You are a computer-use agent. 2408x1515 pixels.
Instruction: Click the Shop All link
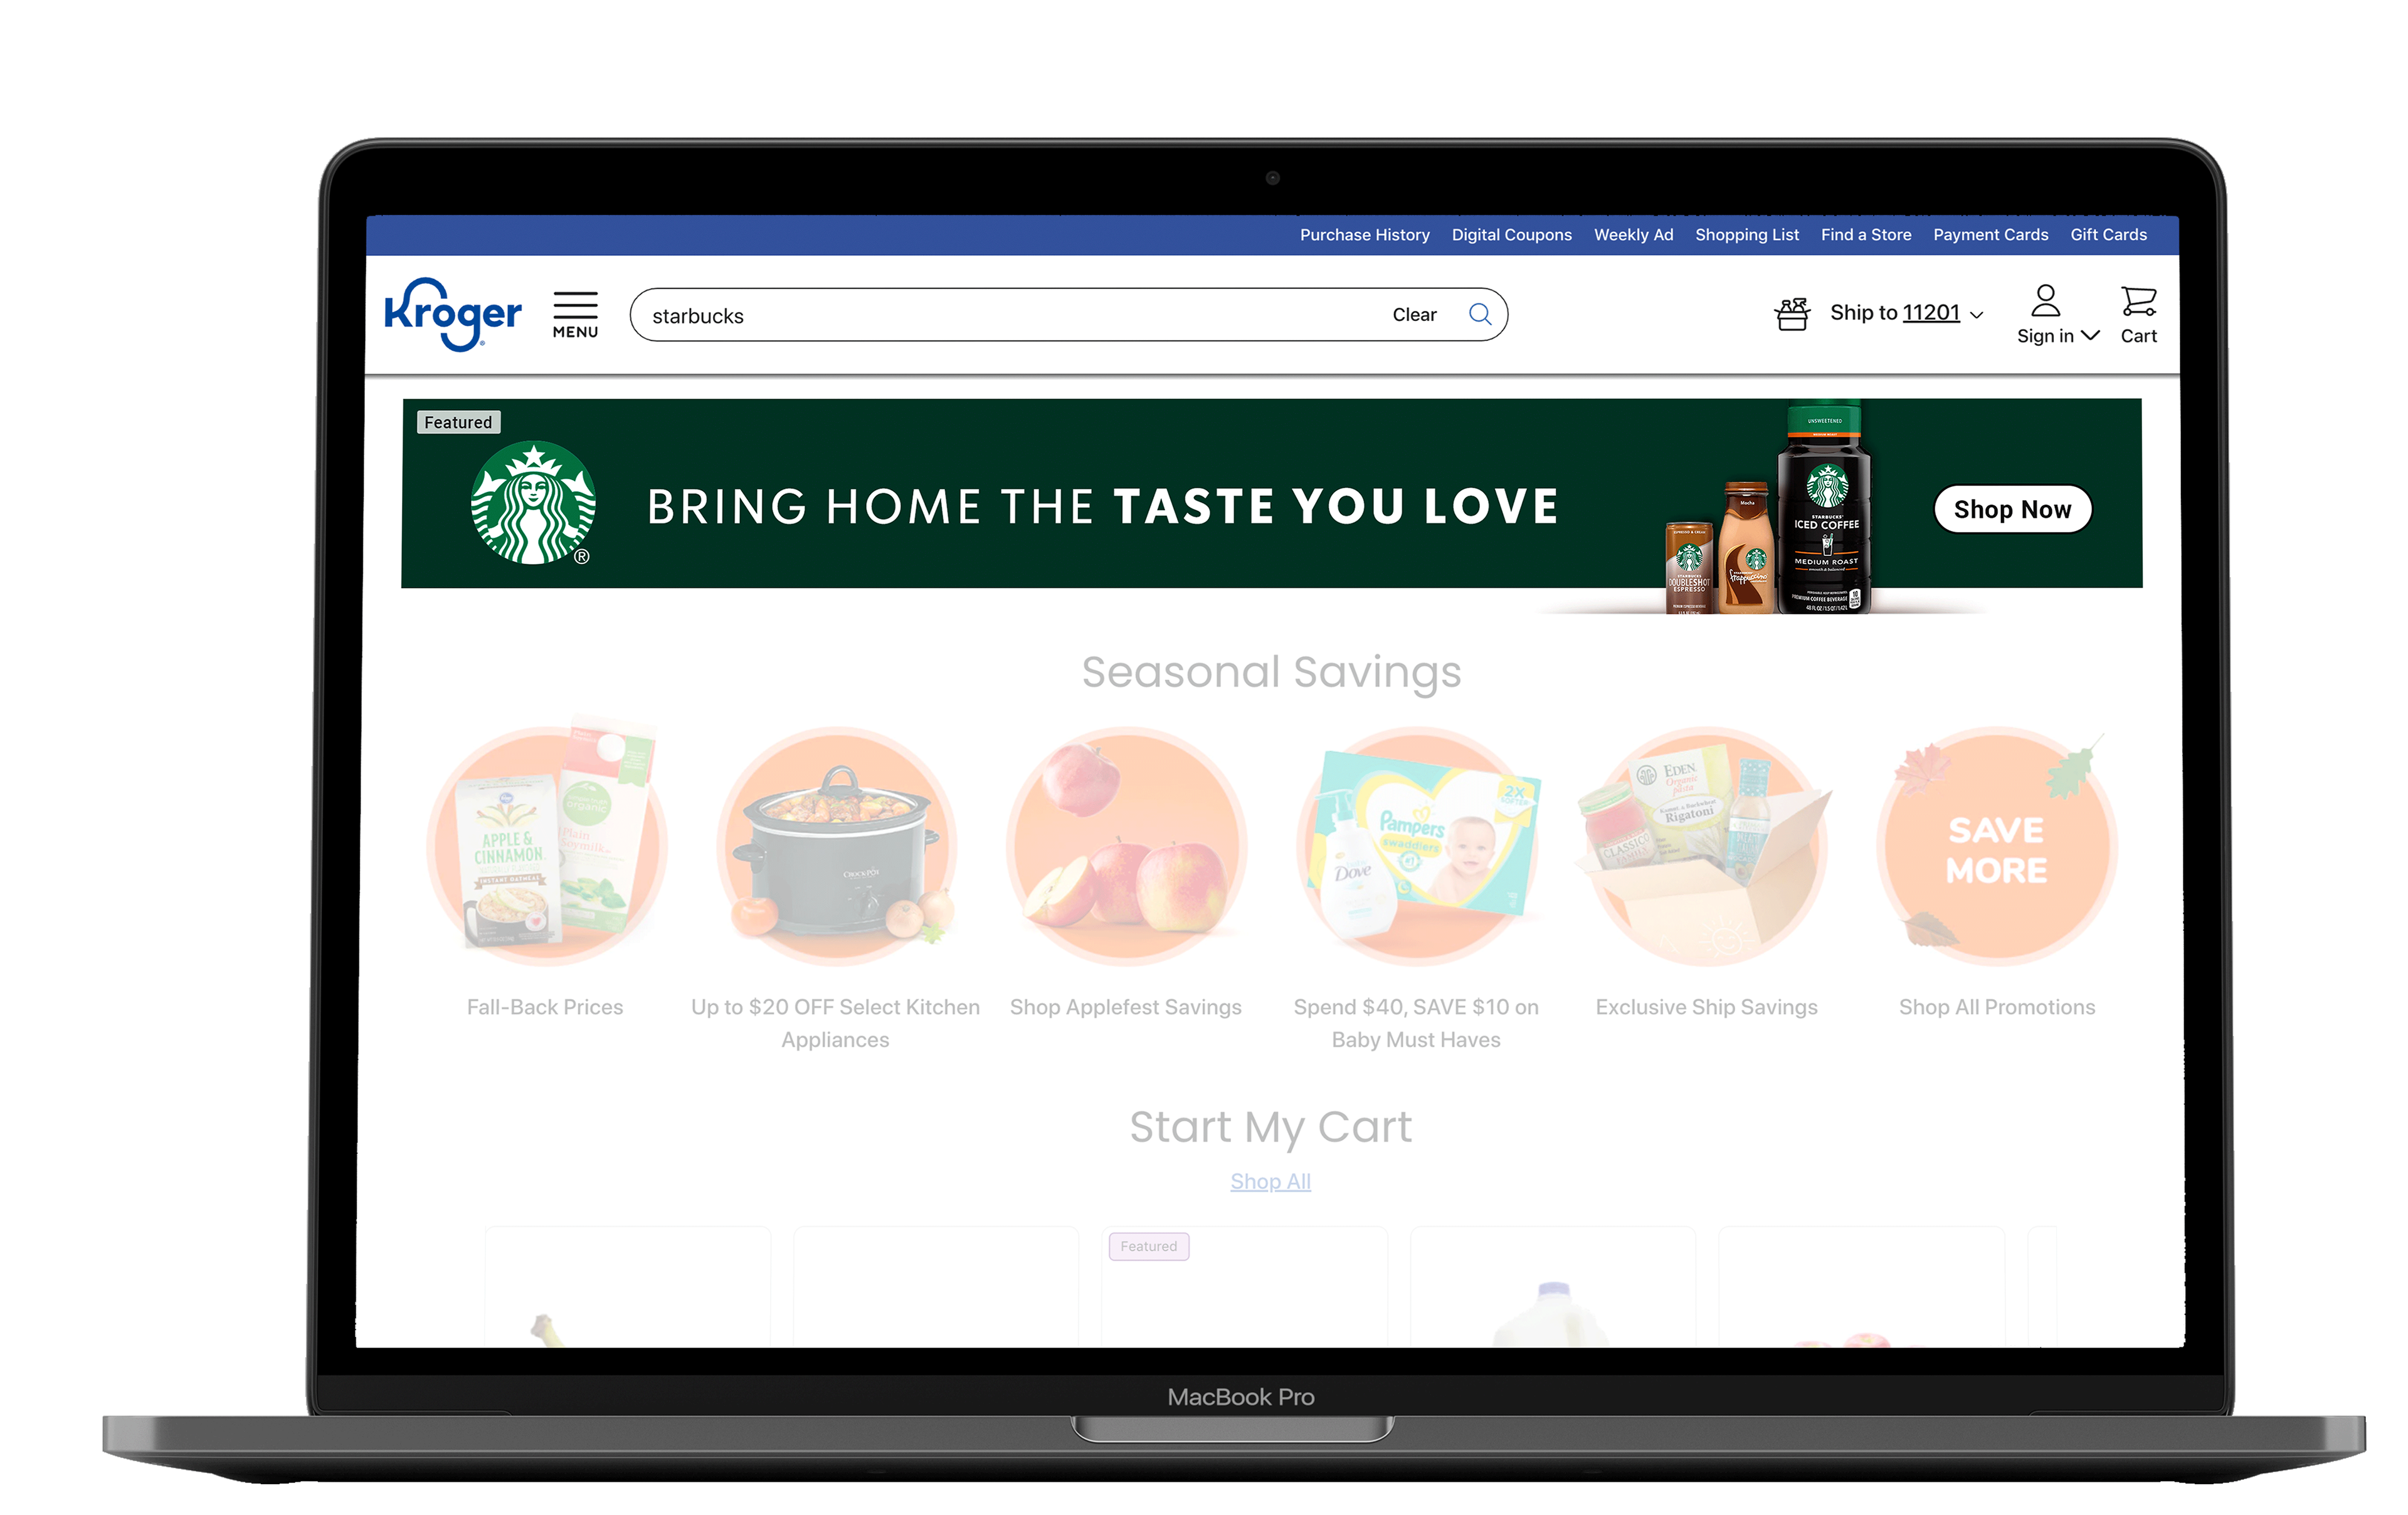(1270, 1181)
